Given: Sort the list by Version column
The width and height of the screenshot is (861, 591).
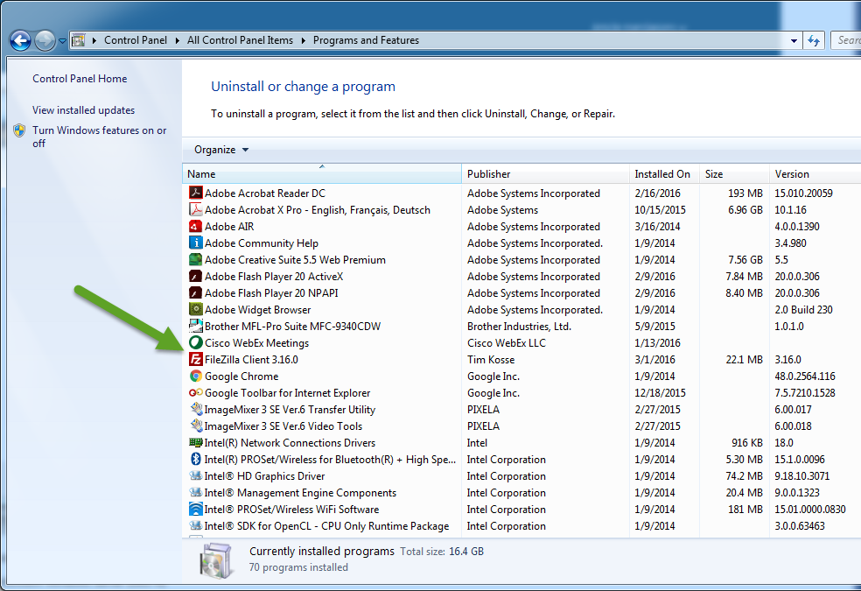Looking at the screenshot, I should pyautogui.click(x=815, y=173).
